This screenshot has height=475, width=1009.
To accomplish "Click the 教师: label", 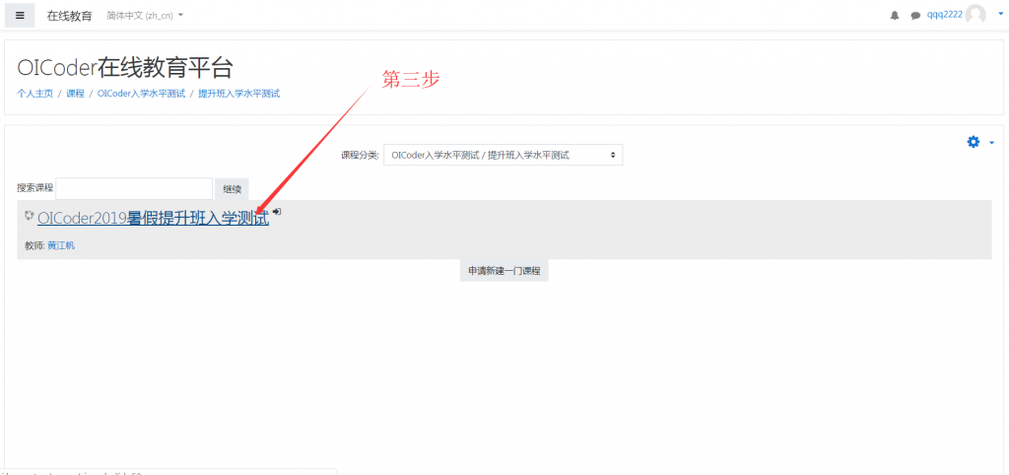I will pyautogui.click(x=34, y=245).
